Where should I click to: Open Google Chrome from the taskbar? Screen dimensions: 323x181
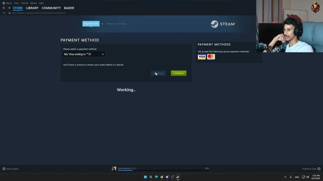click(162, 177)
